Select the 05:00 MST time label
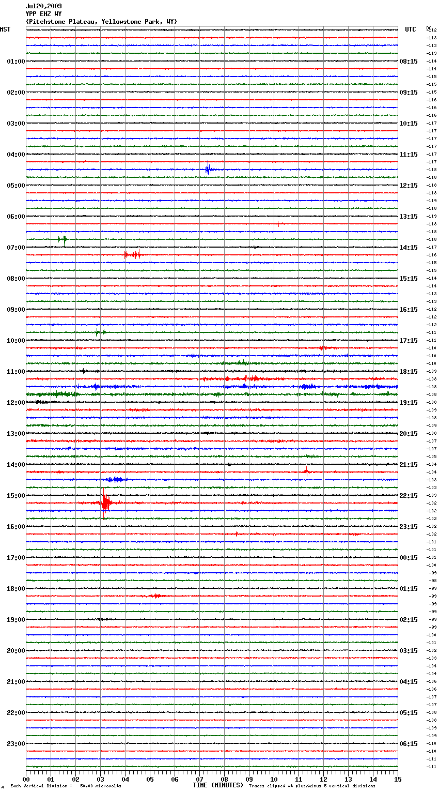The width and height of the screenshot is (439, 793). coord(15,186)
